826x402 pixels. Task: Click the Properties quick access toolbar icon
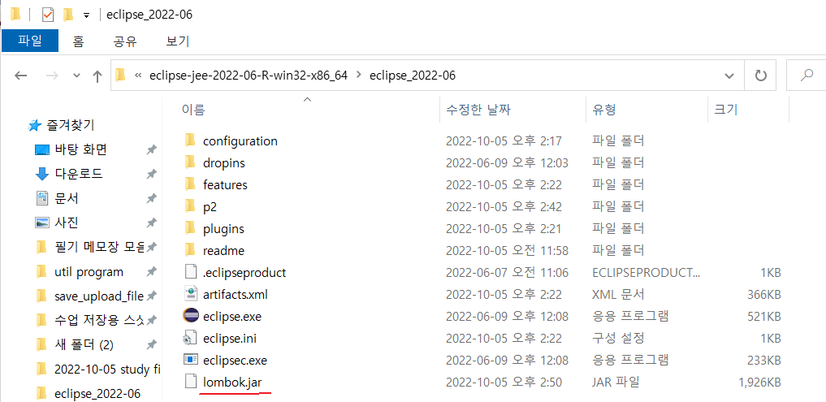click(x=47, y=15)
